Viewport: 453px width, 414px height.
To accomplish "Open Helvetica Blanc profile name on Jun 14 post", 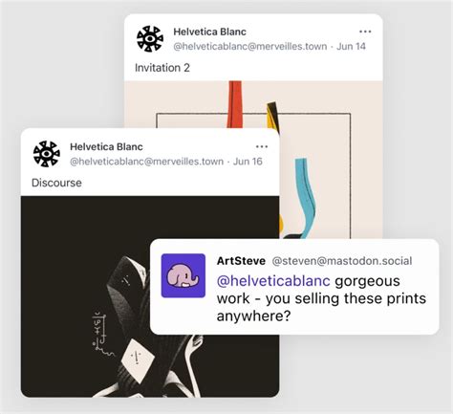I will coord(209,32).
